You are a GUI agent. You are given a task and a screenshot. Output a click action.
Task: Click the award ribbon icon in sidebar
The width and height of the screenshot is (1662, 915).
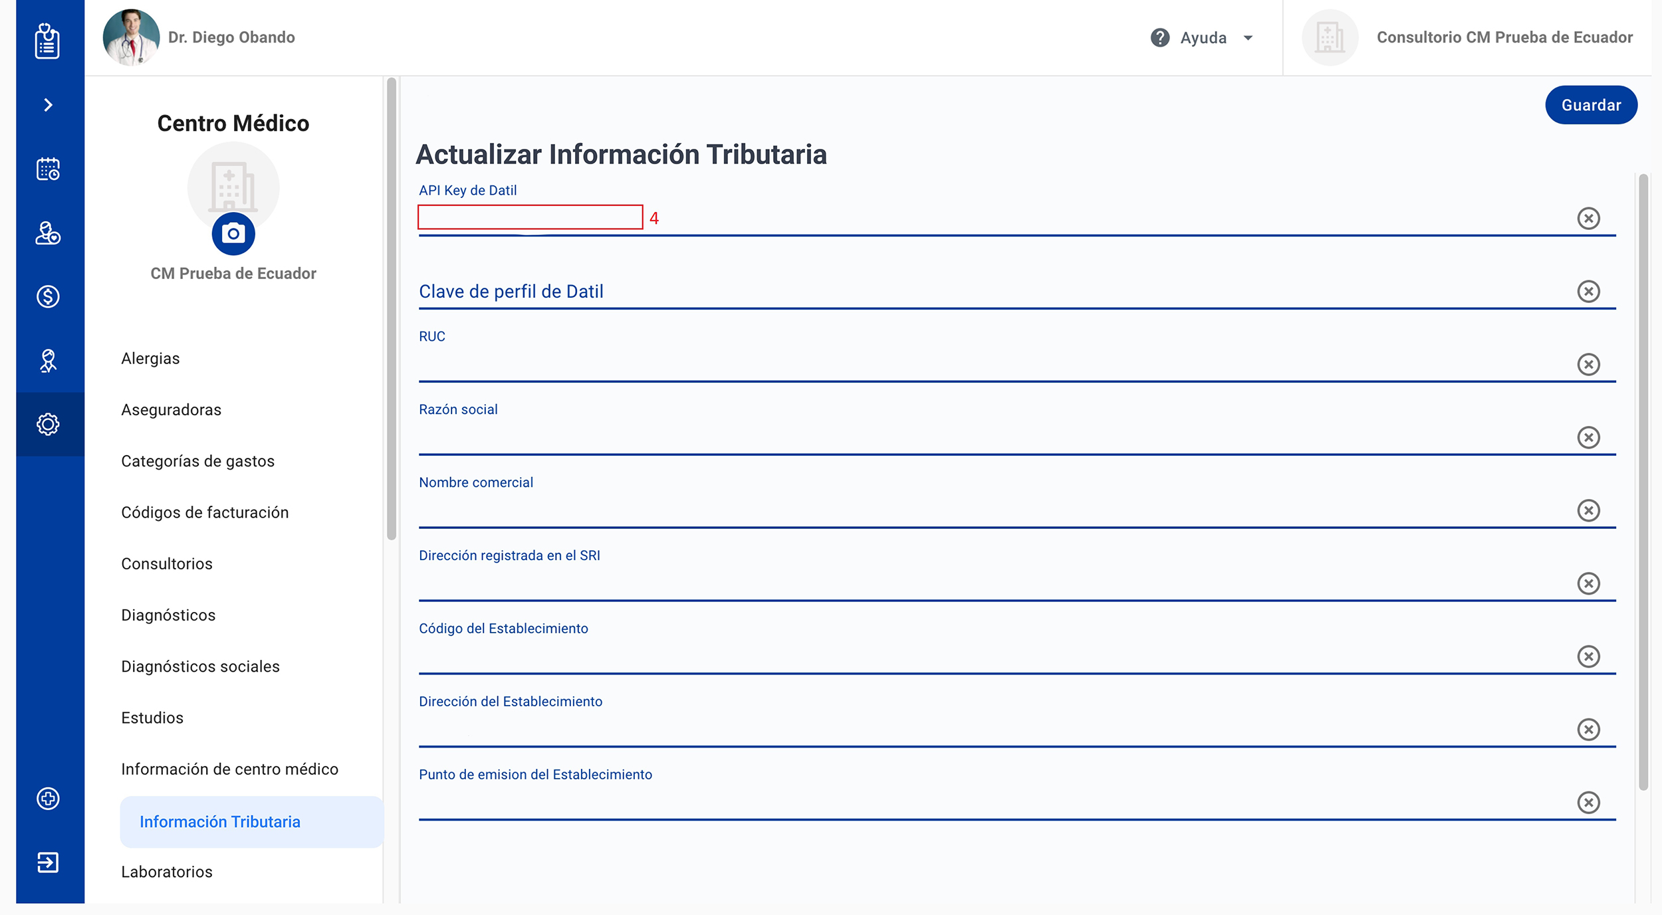(x=48, y=361)
